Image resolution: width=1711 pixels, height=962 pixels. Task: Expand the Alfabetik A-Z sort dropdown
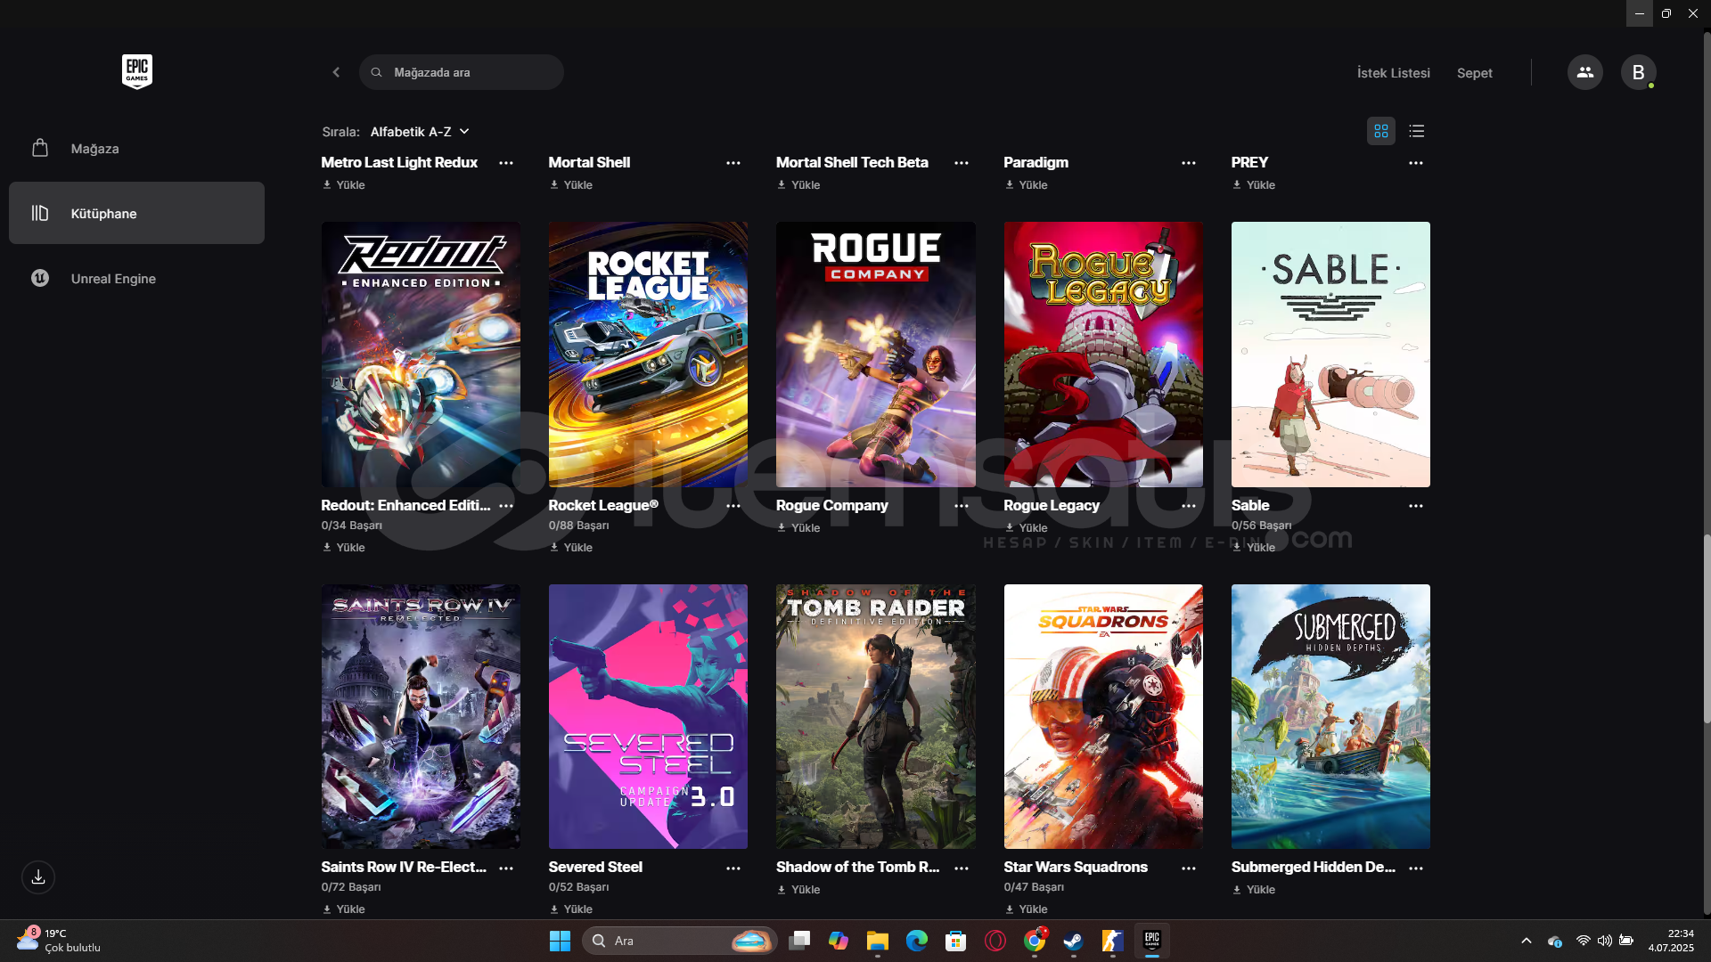(419, 132)
